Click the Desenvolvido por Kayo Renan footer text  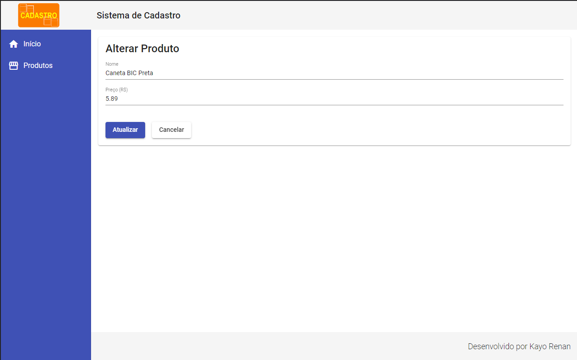[x=519, y=346]
